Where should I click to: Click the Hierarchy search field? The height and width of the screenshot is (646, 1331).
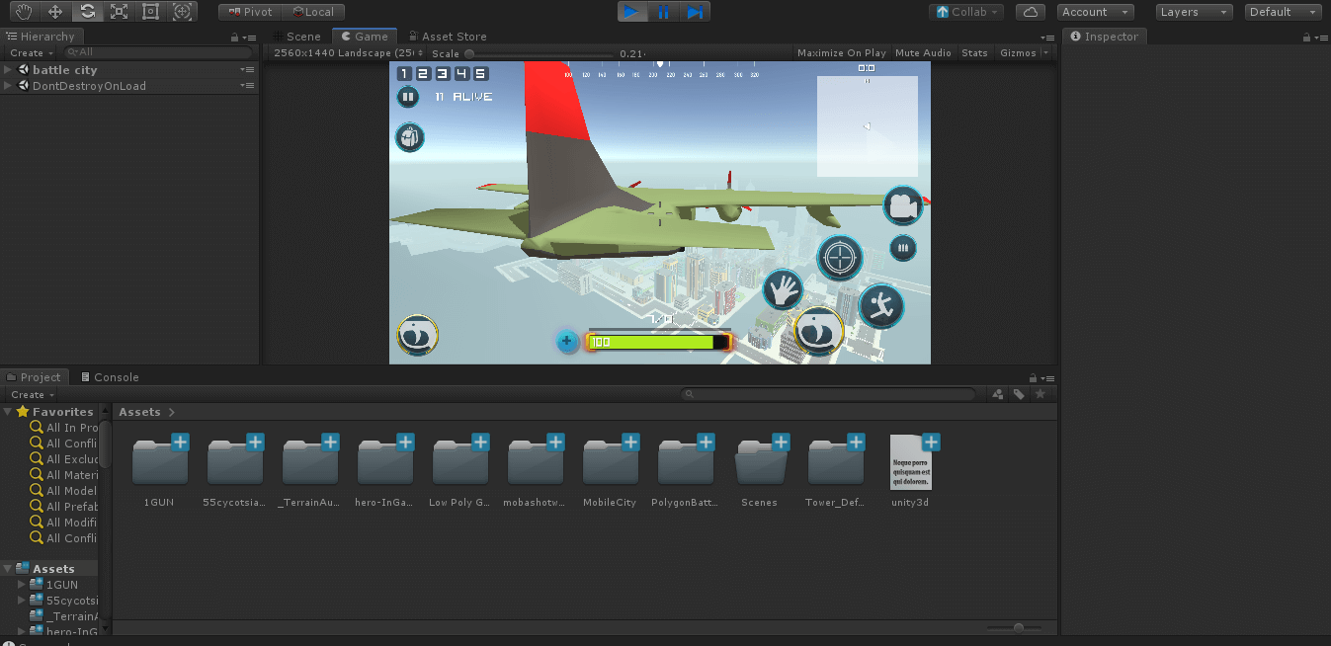click(158, 52)
